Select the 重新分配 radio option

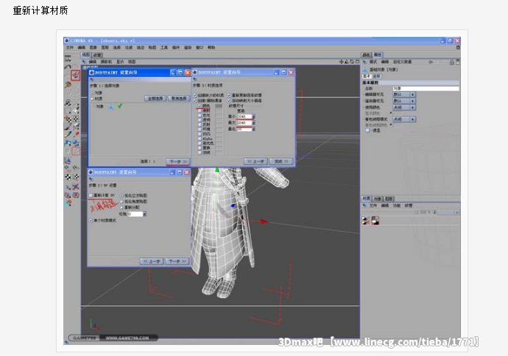tap(121, 207)
